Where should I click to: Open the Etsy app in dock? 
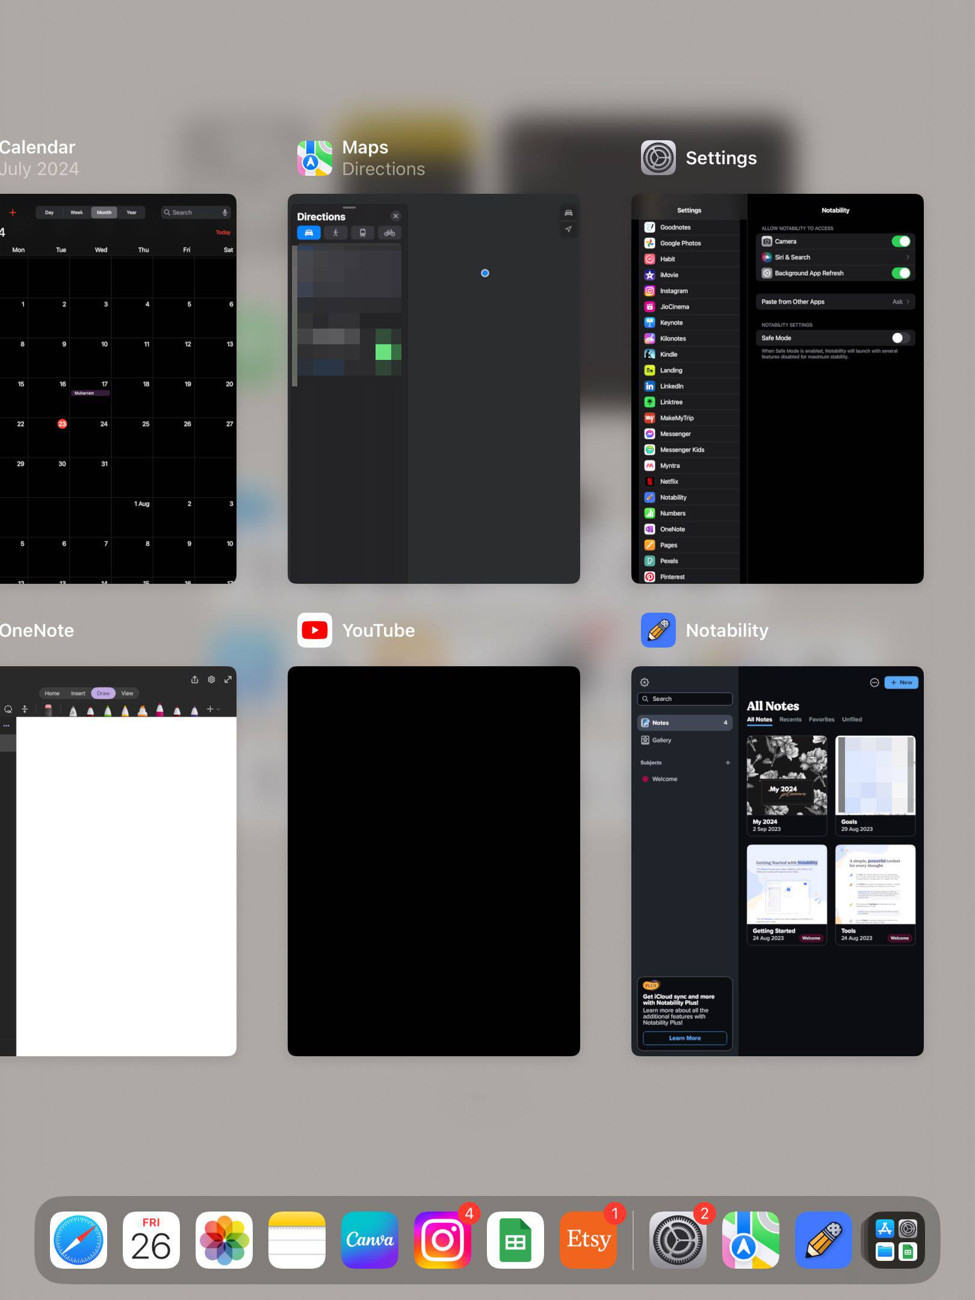coord(588,1240)
